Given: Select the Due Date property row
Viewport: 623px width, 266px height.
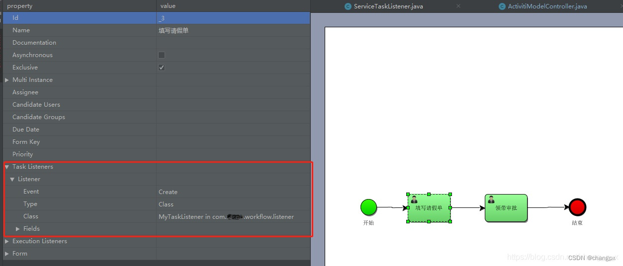Looking at the screenshot, I should pyautogui.click(x=157, y=130).
